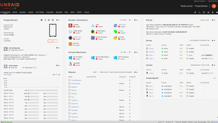Toggle the All VMs switch
The height and width of the screenshot is (123, 218).
129,52
